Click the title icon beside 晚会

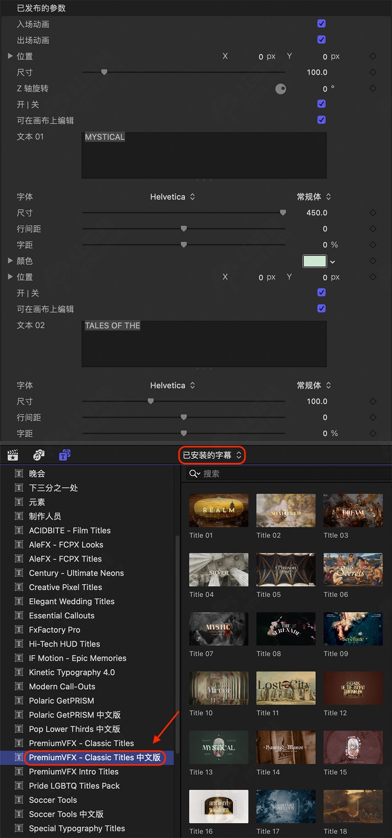19,474
